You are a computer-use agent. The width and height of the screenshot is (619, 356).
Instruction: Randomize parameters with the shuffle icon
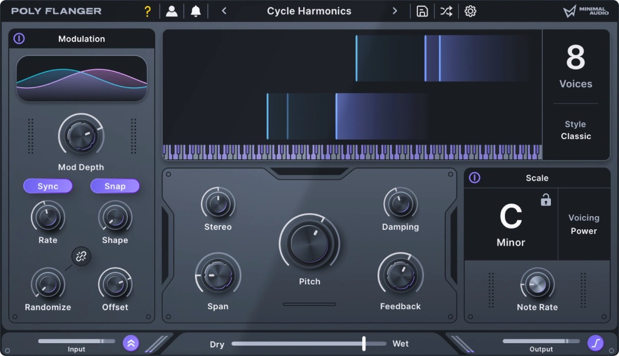pos(446,10)
